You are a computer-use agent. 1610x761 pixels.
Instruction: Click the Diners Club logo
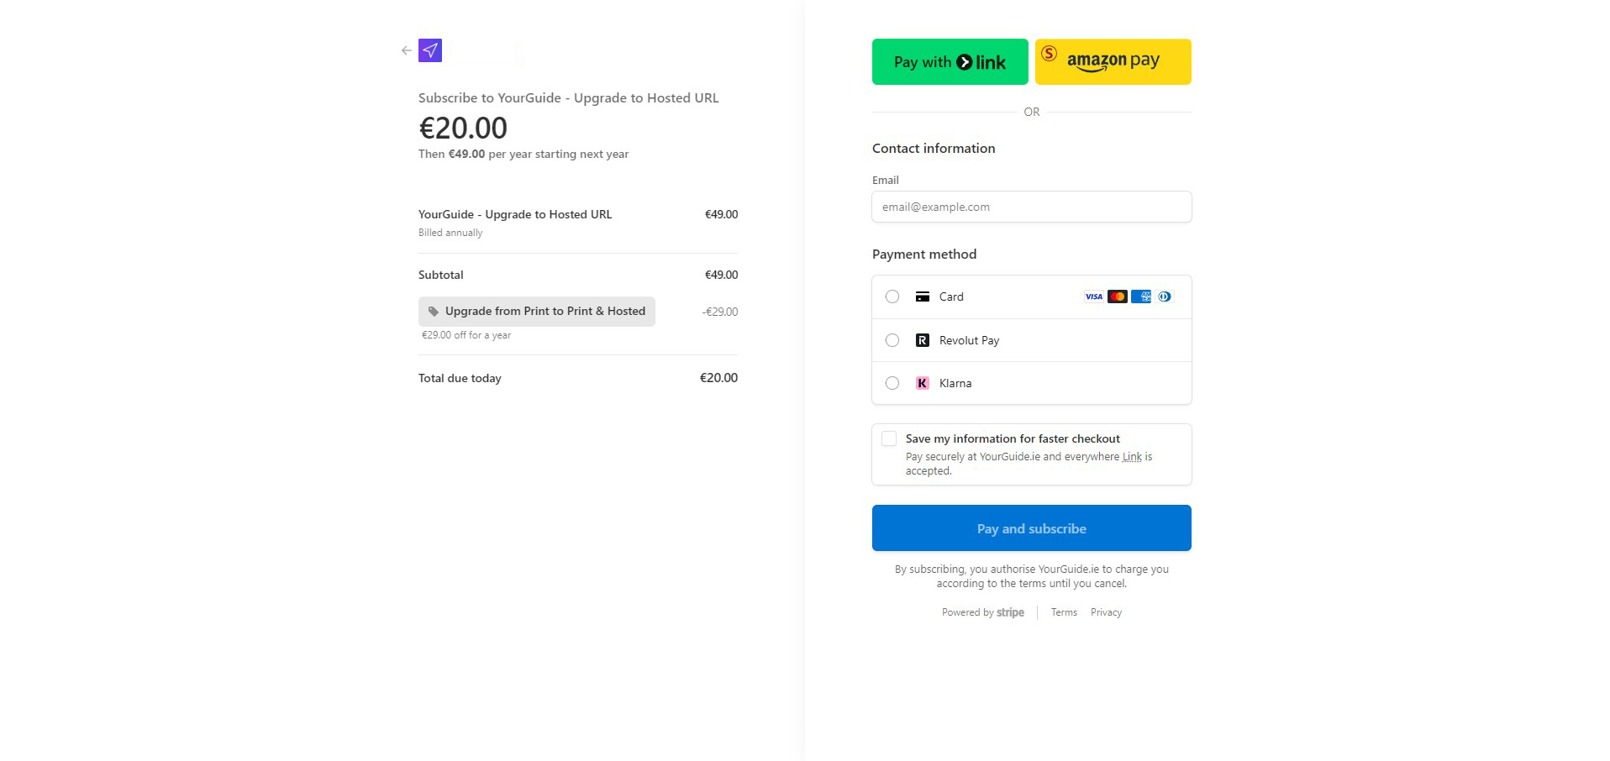(1164, 297)
